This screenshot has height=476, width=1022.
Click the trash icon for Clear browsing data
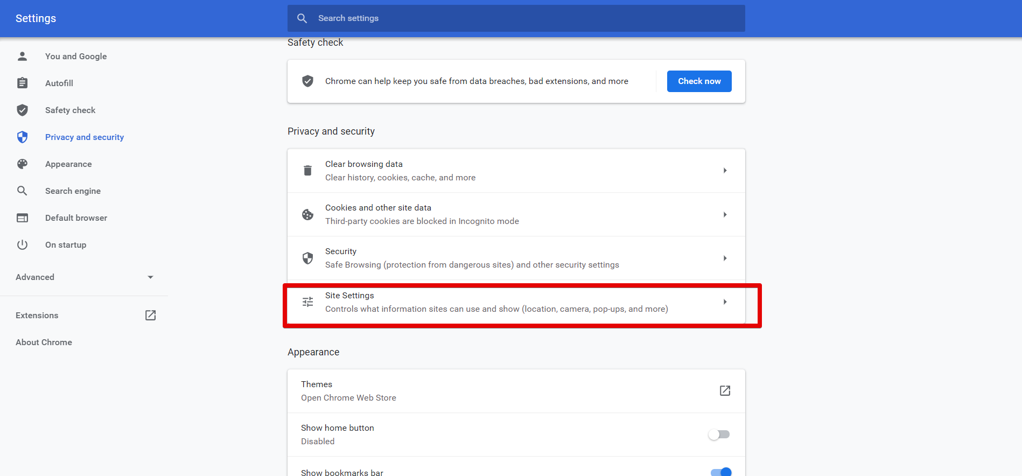(x=307, y=171)
